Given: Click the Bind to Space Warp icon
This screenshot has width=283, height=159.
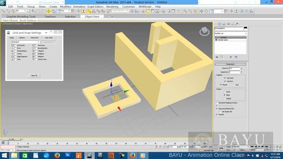Looking at the screenshot, I should coord(13,11).
